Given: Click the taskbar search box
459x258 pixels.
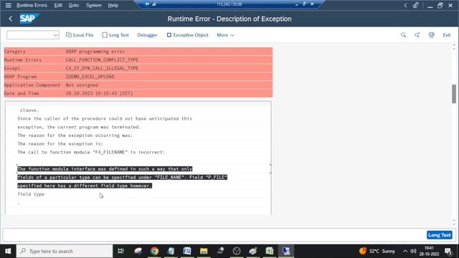Looking at the screenshot, I should point(65,251).
